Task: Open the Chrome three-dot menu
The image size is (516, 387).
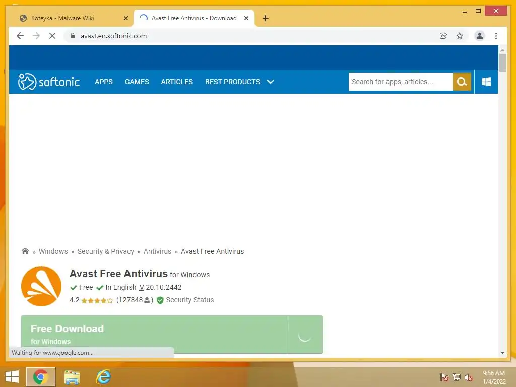Action: [x=496, y=36]
